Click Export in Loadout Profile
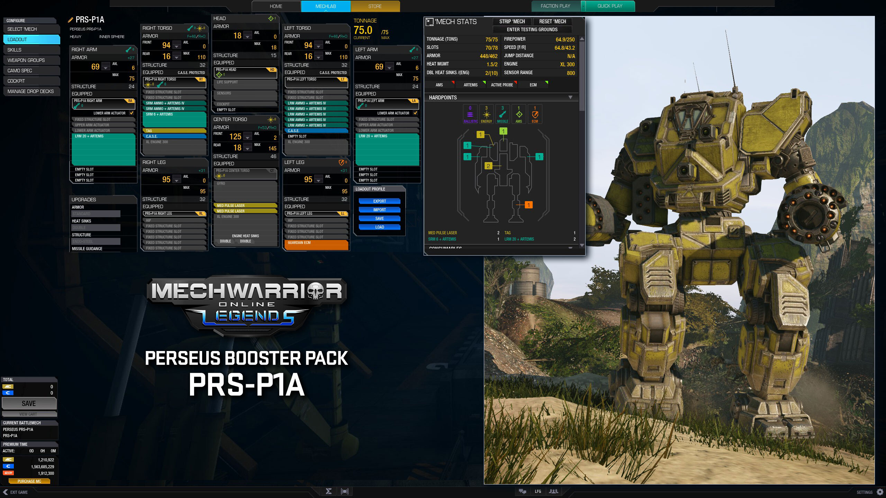The width and height of the screenshot is (886, 498). (379, 201)
